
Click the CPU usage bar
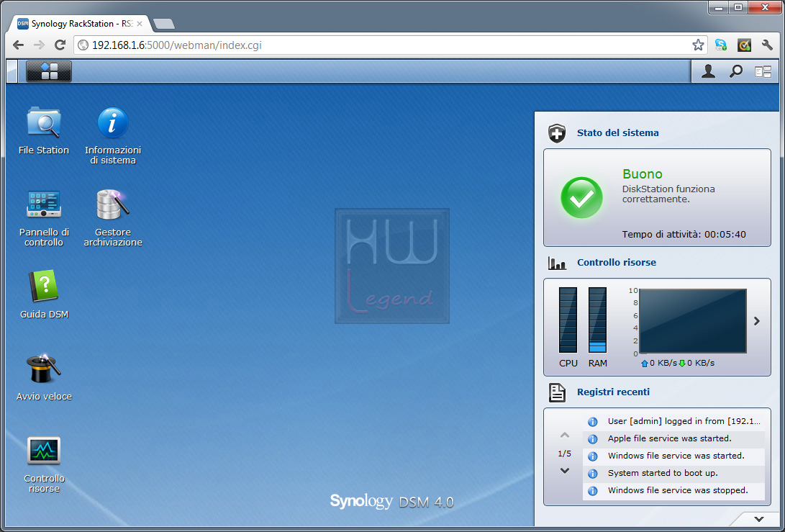tap(568, 320)
